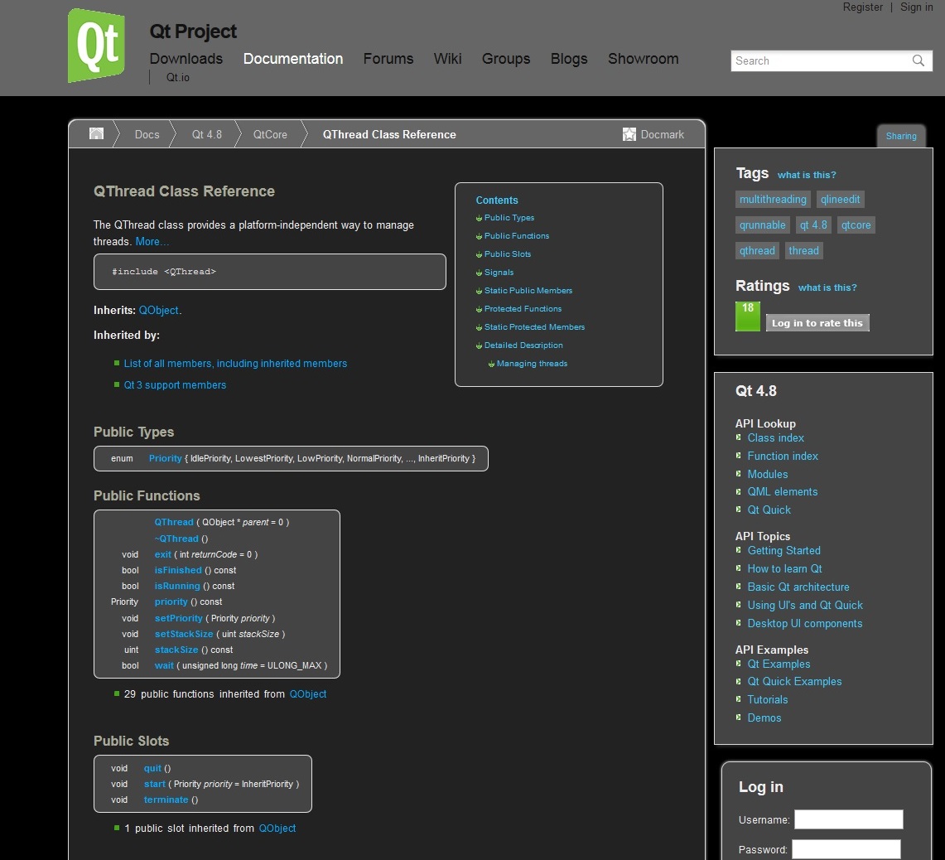The width and height of the screenshot is (945, 860).
Task: Click the Register link
Action: pos(862,7)
